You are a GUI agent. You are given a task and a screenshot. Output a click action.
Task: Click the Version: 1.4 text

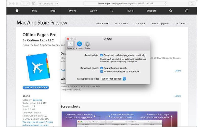pyautogui.click(x=29, y=106)
